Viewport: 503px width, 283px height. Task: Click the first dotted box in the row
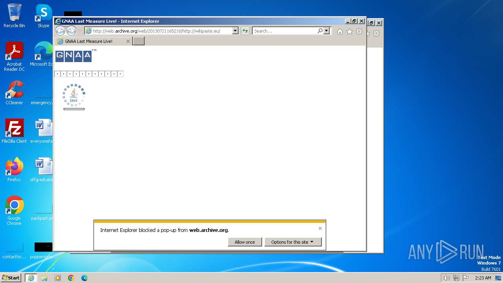click(57, 74)
